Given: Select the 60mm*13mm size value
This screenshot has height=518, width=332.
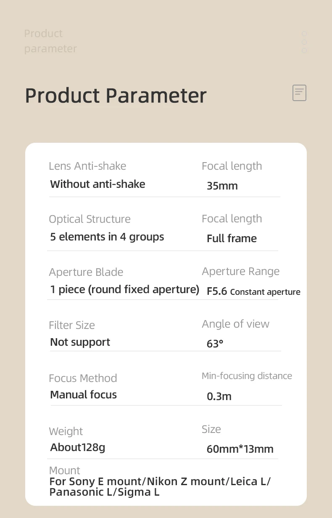Looking at the screenshot, I should click(x=240, y=449).
